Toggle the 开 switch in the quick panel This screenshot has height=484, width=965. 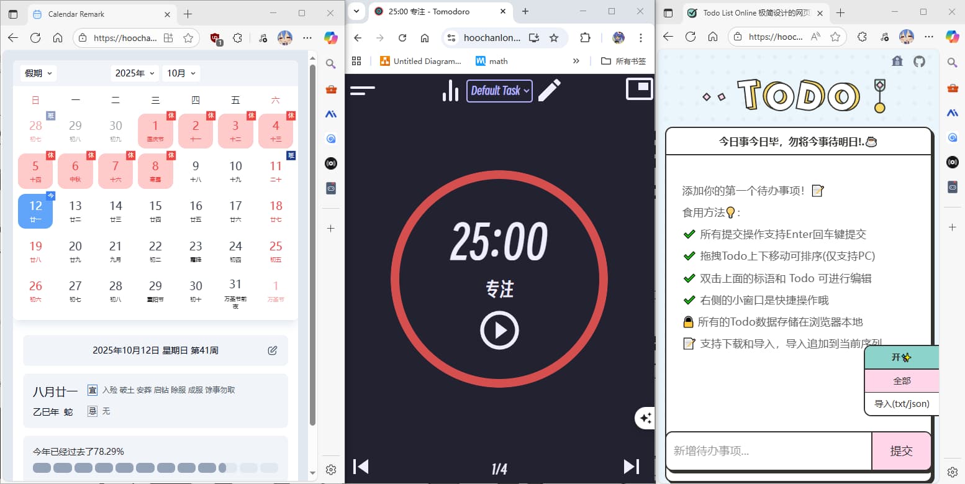[x=901, y=357]
